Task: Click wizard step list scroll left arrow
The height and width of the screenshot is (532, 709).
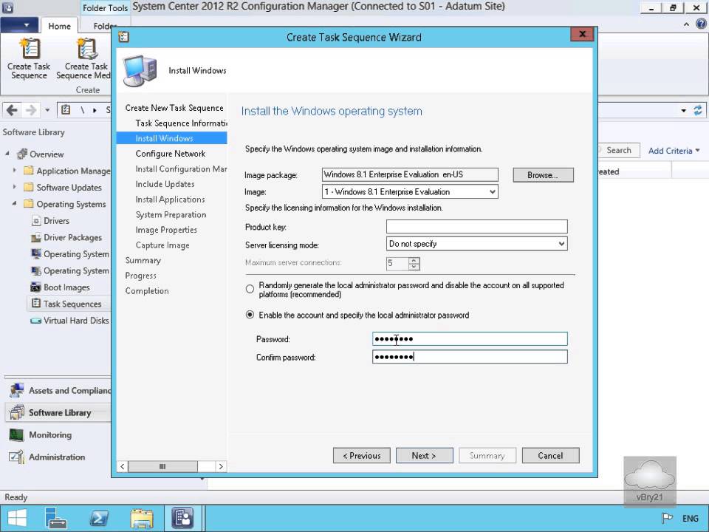Action: click(x=122, y=466)
